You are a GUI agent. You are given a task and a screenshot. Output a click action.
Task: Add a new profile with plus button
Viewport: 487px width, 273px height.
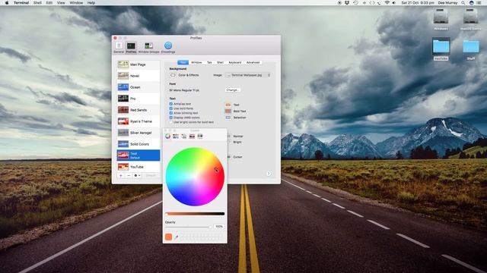(121, 175)
